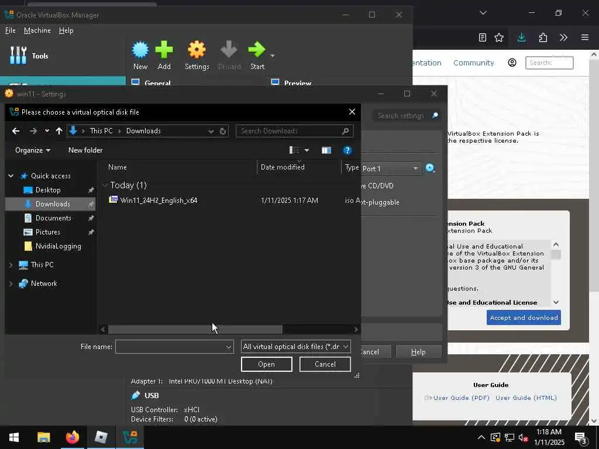The image size is (599, 449).
Task: Click the green Start arrow icon
Action: click(x=257, y=50)
